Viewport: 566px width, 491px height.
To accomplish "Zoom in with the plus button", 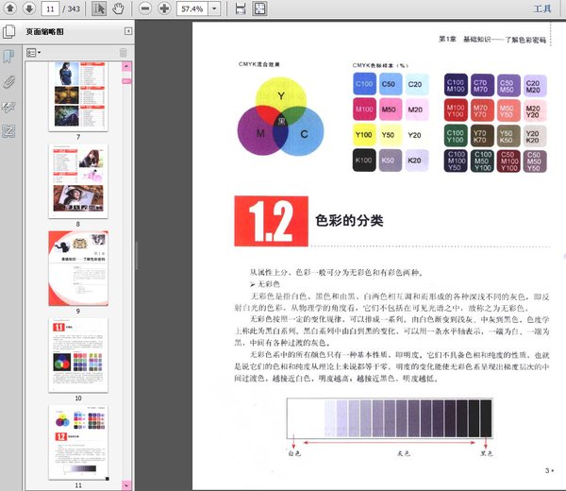I will click(164, 8).
